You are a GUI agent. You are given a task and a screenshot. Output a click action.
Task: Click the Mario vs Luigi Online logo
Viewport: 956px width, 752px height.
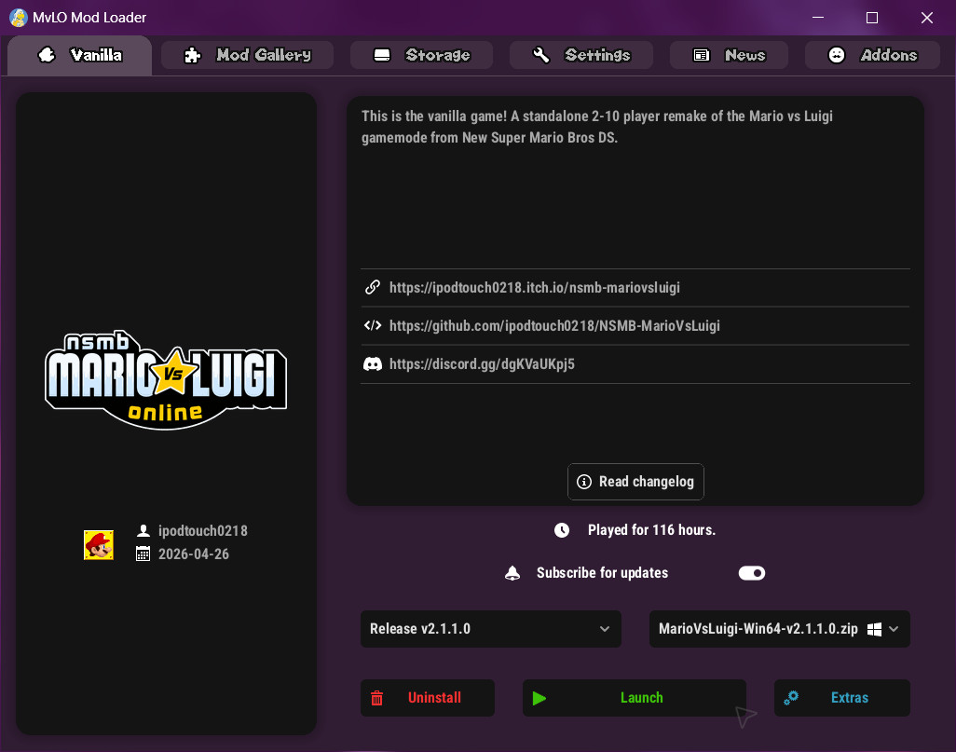[x=166, y=380]
